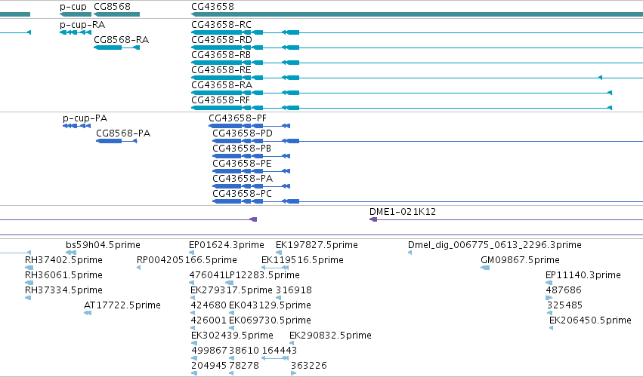Click the CG8568-PA coding exon glyph

click(x=109, y=141)
